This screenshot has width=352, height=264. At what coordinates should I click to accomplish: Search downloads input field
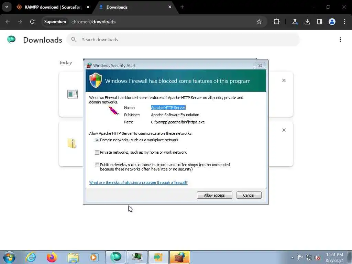point(183,40)
